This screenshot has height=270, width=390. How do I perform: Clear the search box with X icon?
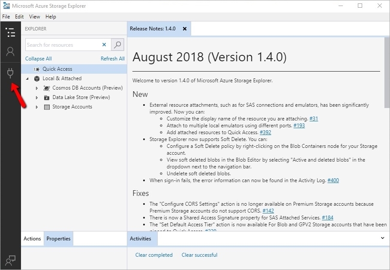(104, 45)
